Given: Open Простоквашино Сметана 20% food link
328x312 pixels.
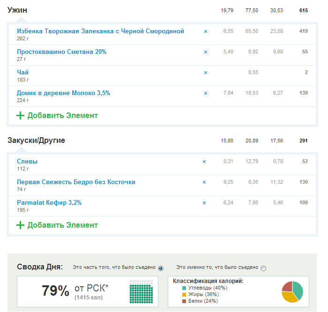Looking at the screenshot, I should (x=61, y=52).
